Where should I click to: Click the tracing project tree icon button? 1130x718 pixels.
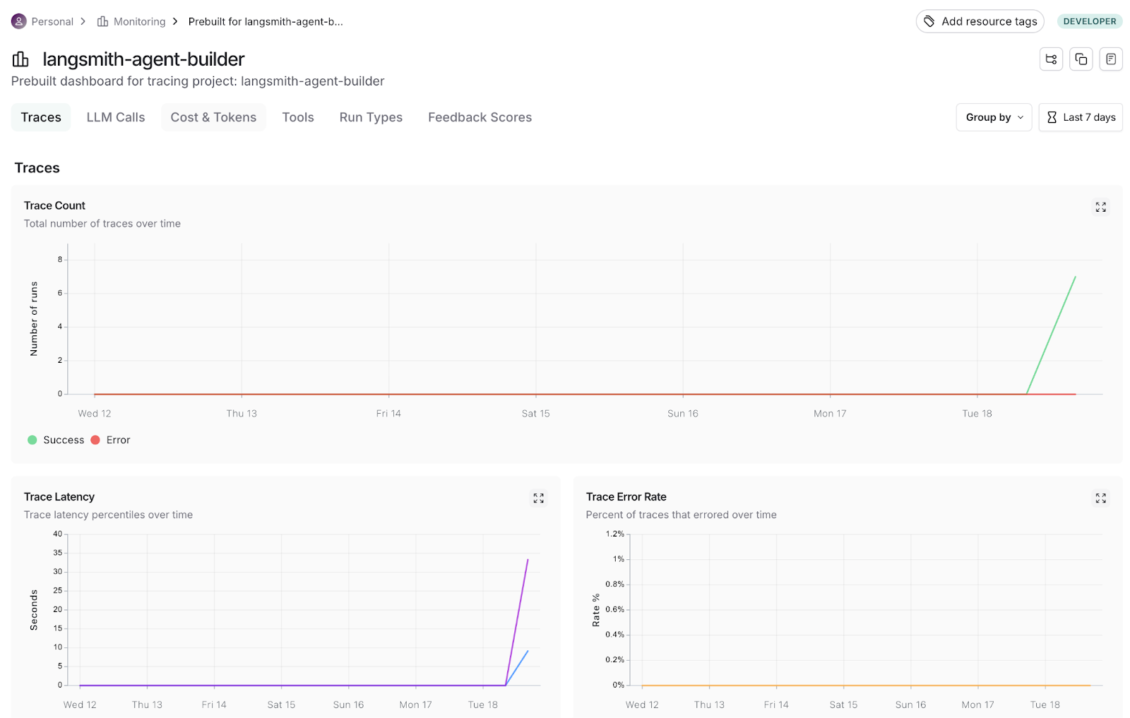(1051, 59)
